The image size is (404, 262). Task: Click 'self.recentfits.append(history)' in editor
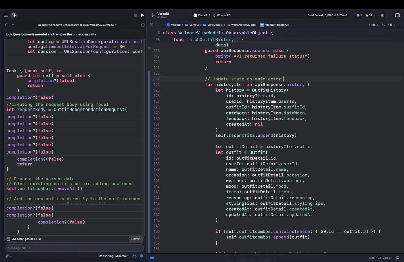point(256,135)
